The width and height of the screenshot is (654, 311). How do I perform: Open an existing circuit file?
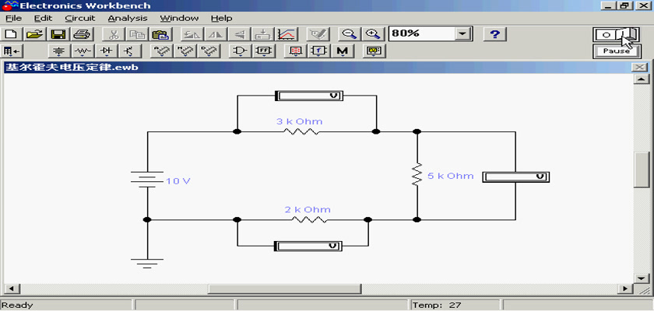pos(34,34)
